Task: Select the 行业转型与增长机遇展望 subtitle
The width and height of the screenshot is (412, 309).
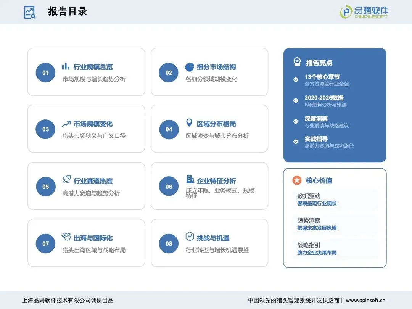Action: click(217, 250)
